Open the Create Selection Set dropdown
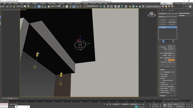Viewport: 193px width, 108px height. pyautogui.click(x=92, y=6)
